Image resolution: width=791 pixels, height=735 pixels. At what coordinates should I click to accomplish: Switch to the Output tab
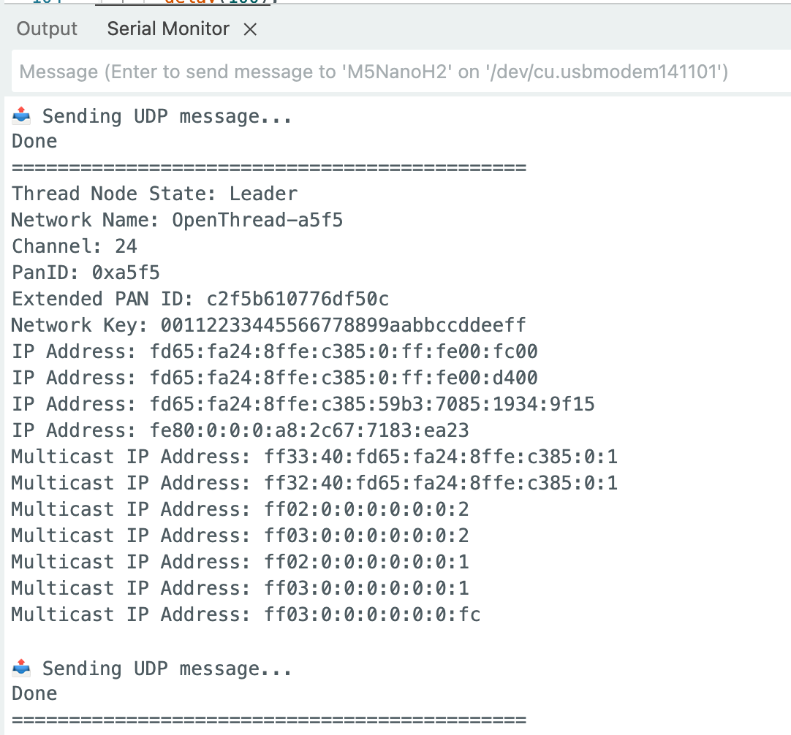click(47, 29)
